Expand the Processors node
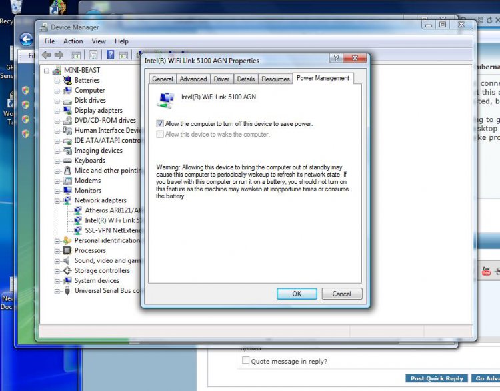Screen dimensions: 500x391 [x=57, y=251]
